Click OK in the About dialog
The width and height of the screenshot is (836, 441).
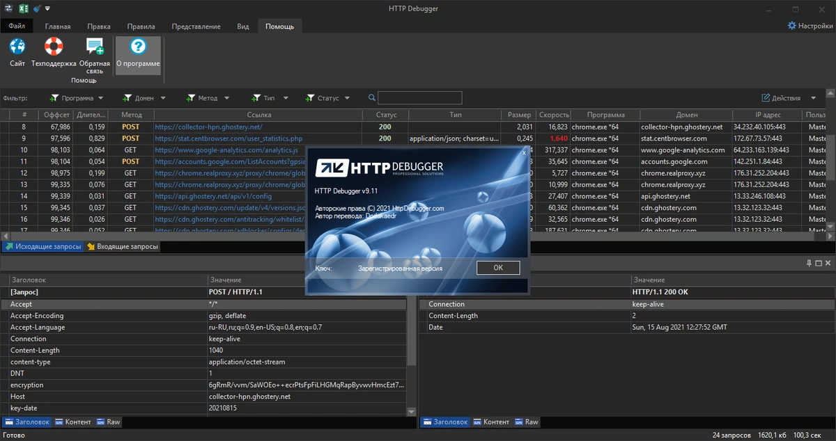(x=498, y=268)
